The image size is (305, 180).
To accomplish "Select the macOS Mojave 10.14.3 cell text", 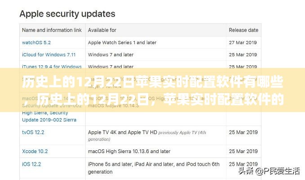I will 113,106.
